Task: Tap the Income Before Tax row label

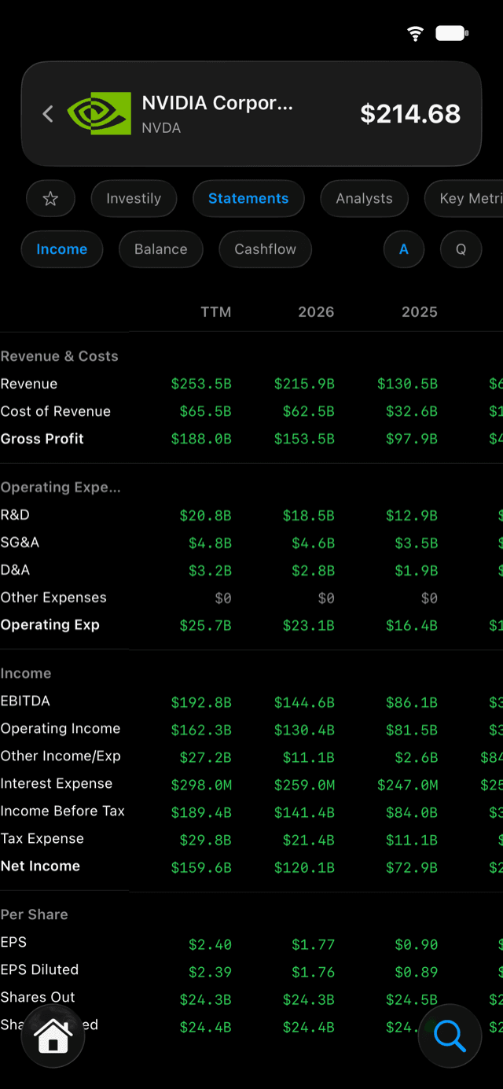Action: tap(63, 811)
